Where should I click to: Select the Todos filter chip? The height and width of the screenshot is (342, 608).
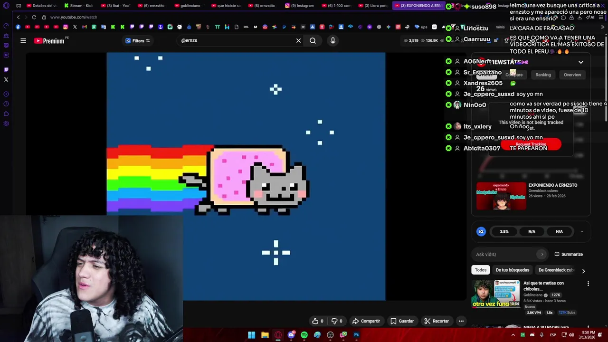pyautogui.click(x=481, y=270)
